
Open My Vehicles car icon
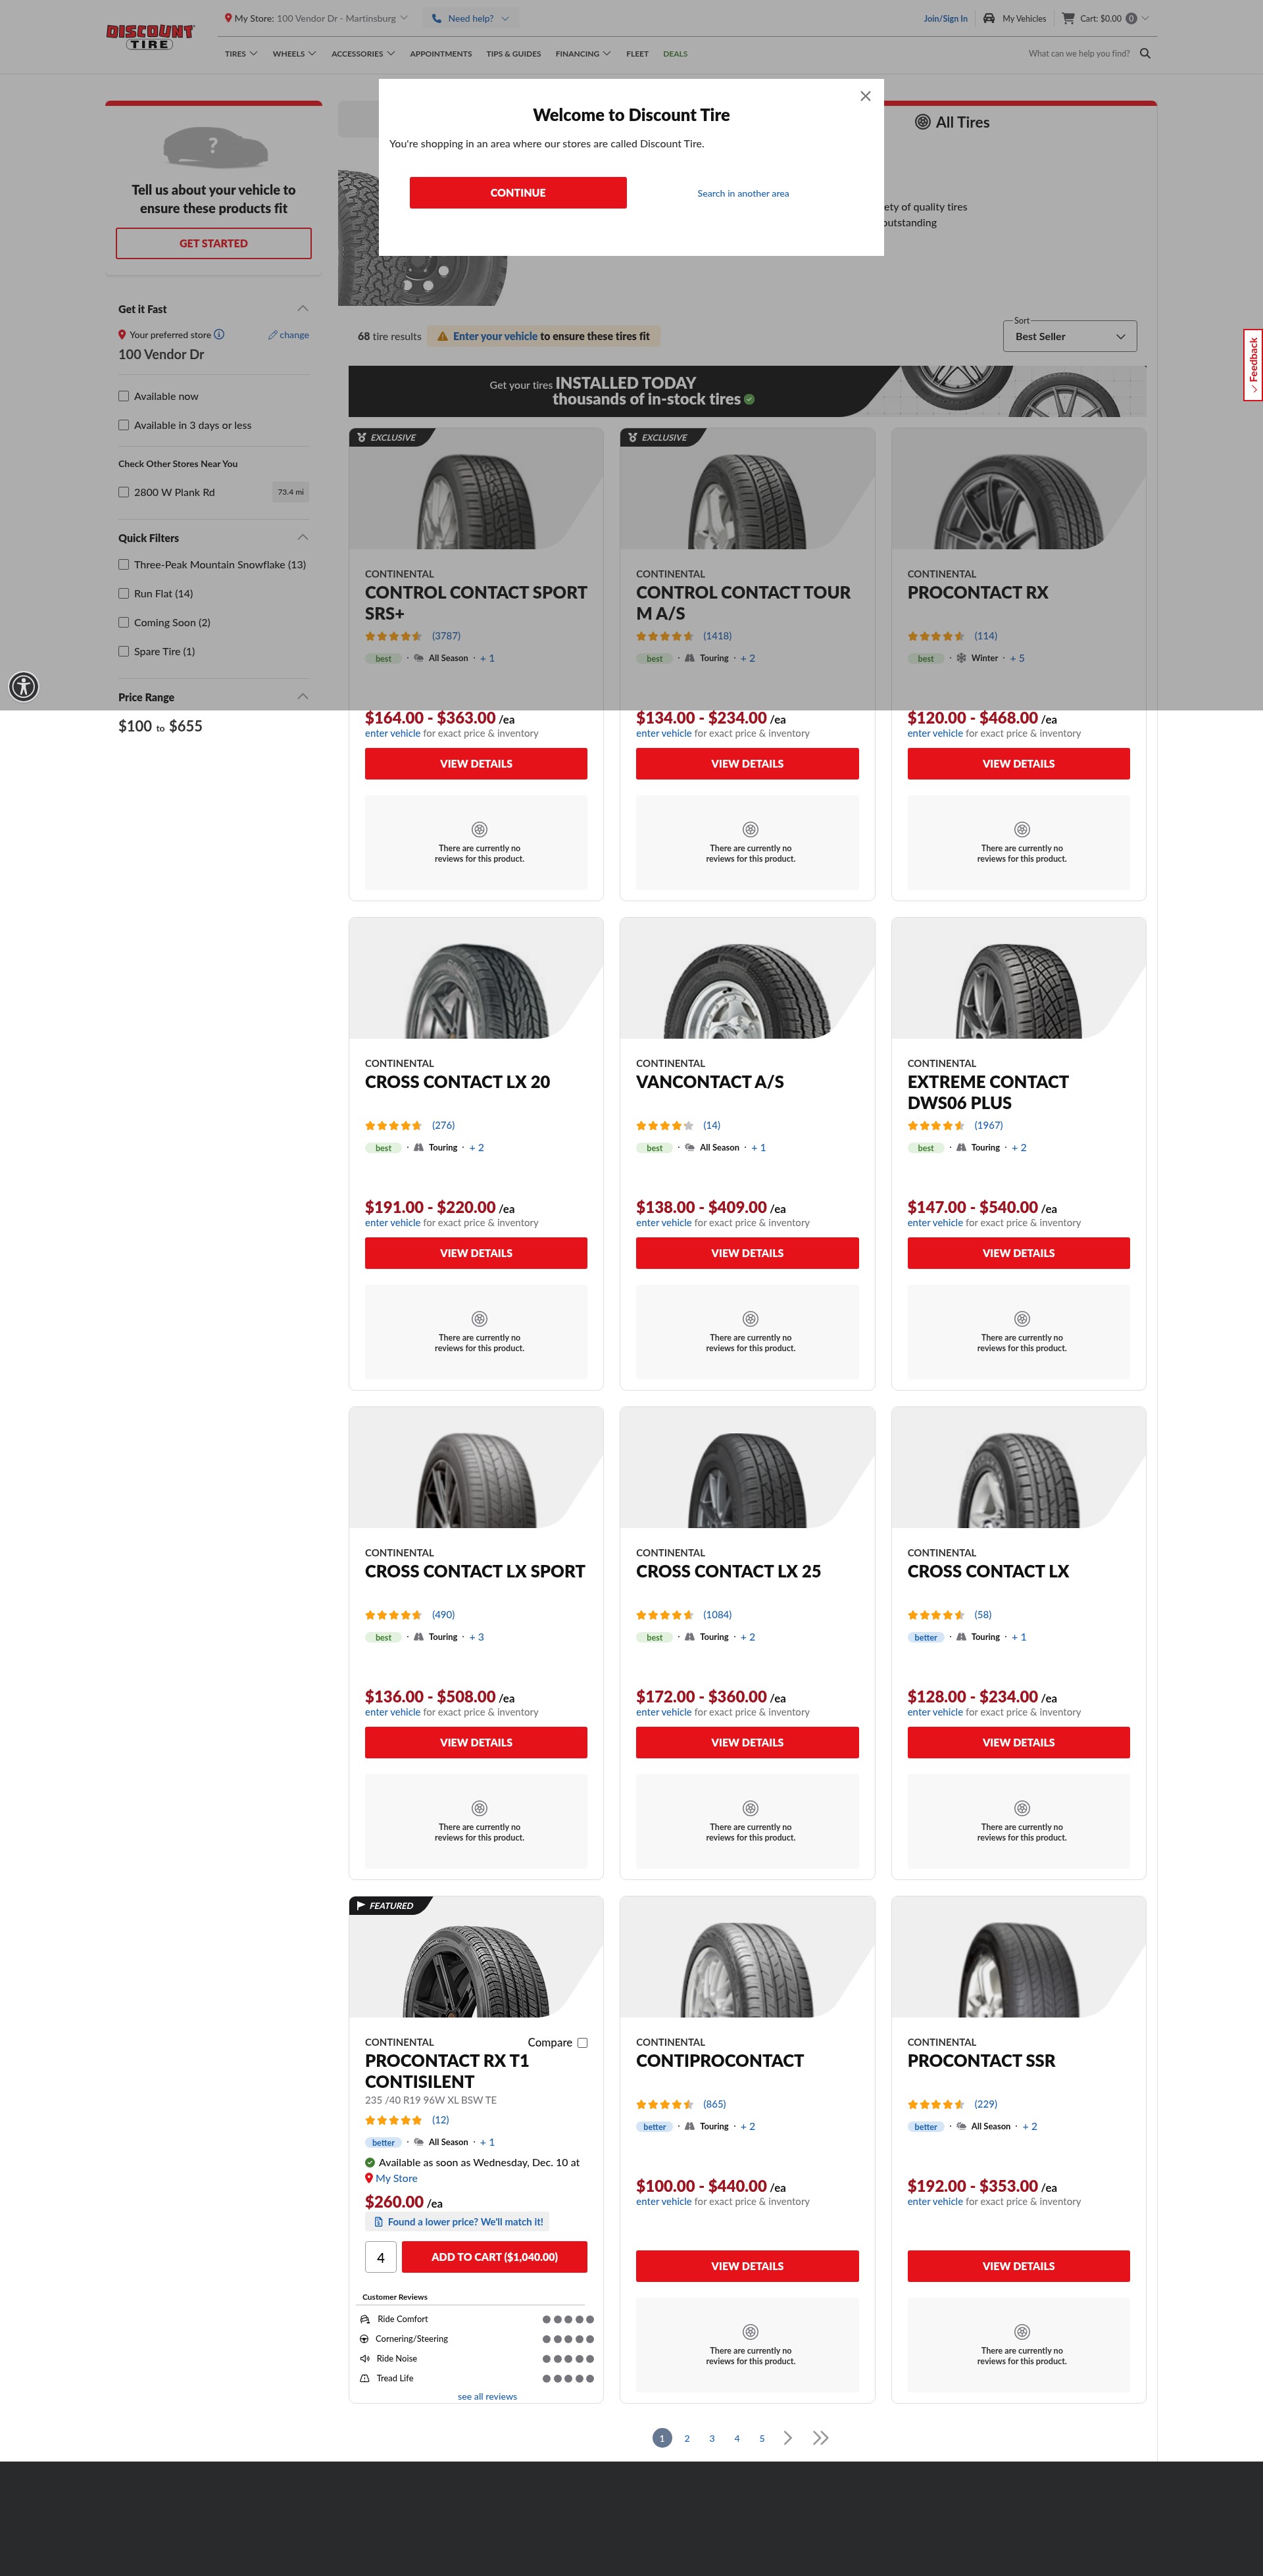[x=989, y=18]
